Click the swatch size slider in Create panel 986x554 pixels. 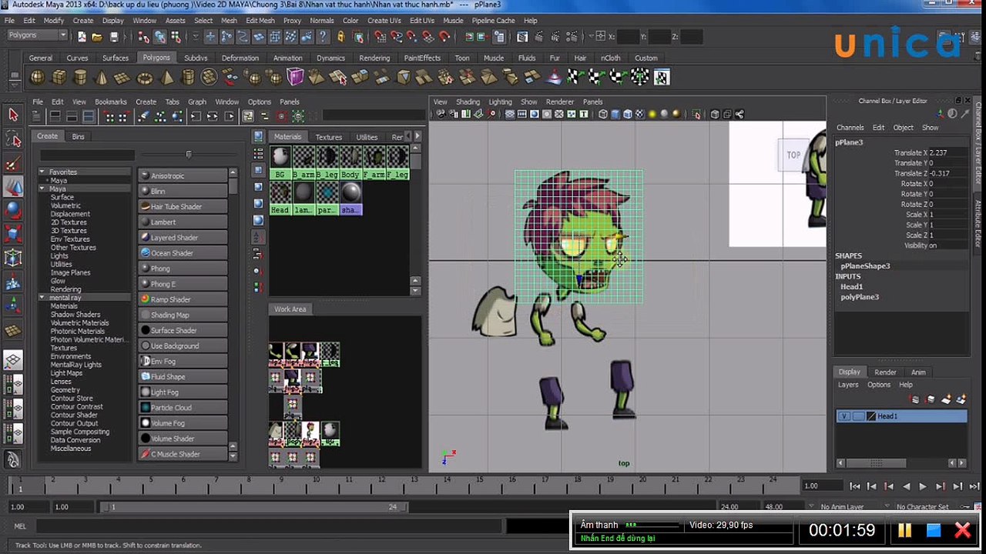coord(189,155)
